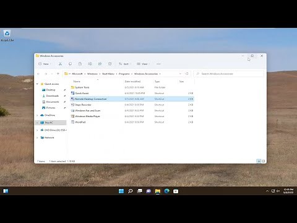Viewport: 297px width, 223px height.
Task: Open the View dropdown
Action: (x=144, y=64)
